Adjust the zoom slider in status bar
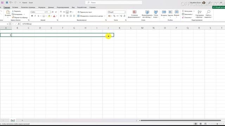The width and height of the screenshot is (225, 126). point(217,124)
